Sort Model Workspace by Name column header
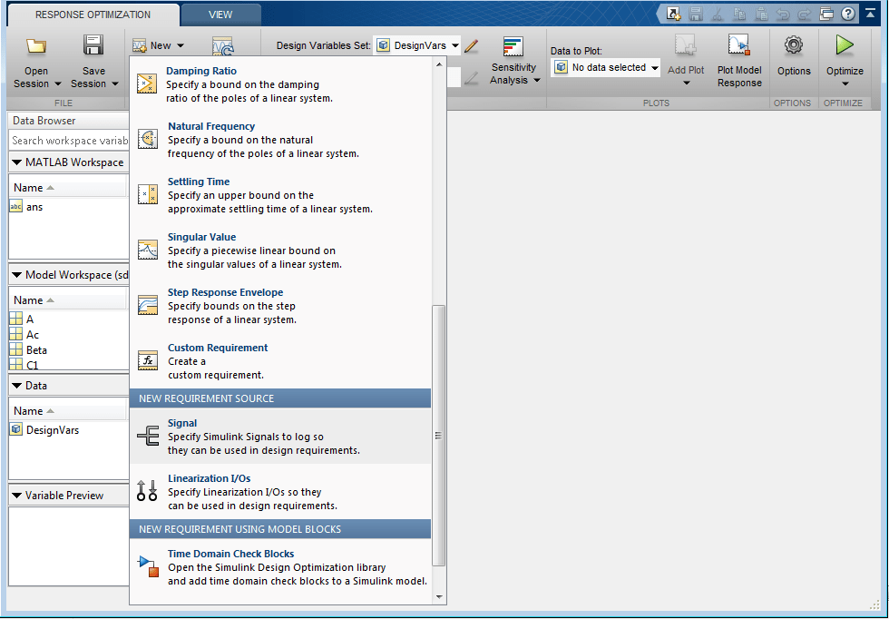Screen dimensions: 889x619 [x=69, y=300]
